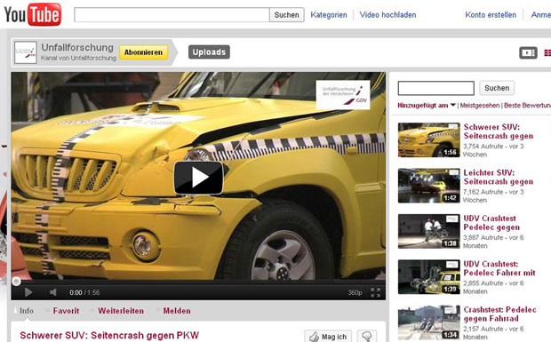Open the fullscreen view of the player
This screenshot has width=551, height=342.
click(x=375, y=292)
